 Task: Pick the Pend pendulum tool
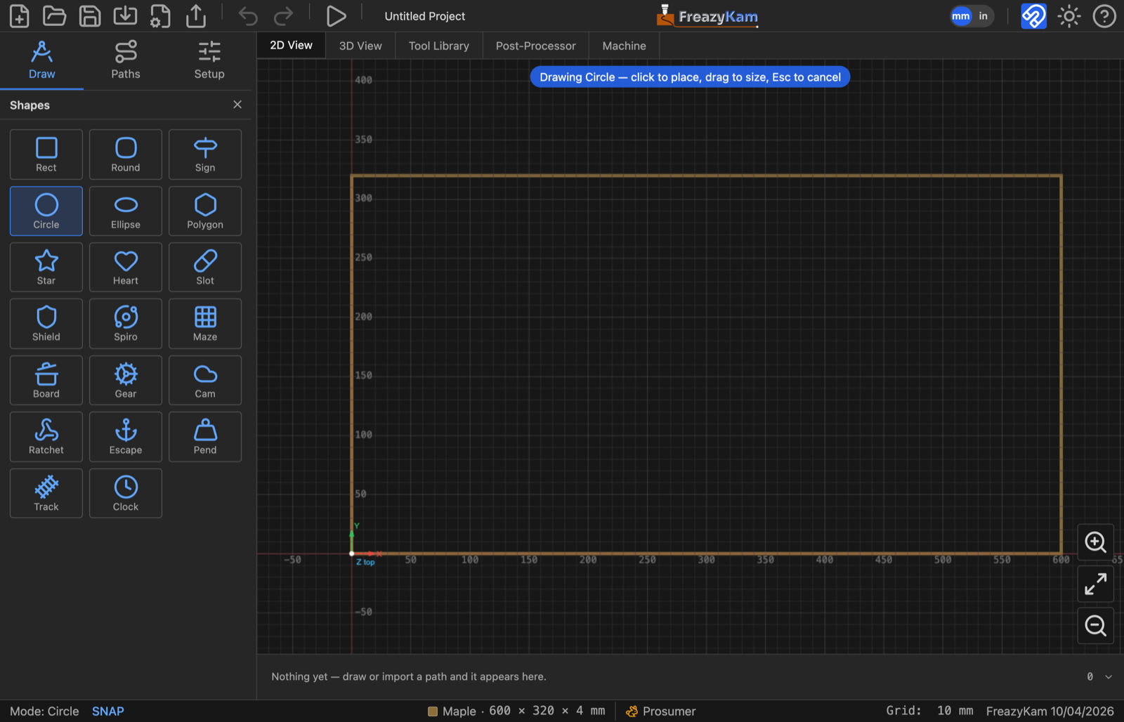tap(205, 437)
